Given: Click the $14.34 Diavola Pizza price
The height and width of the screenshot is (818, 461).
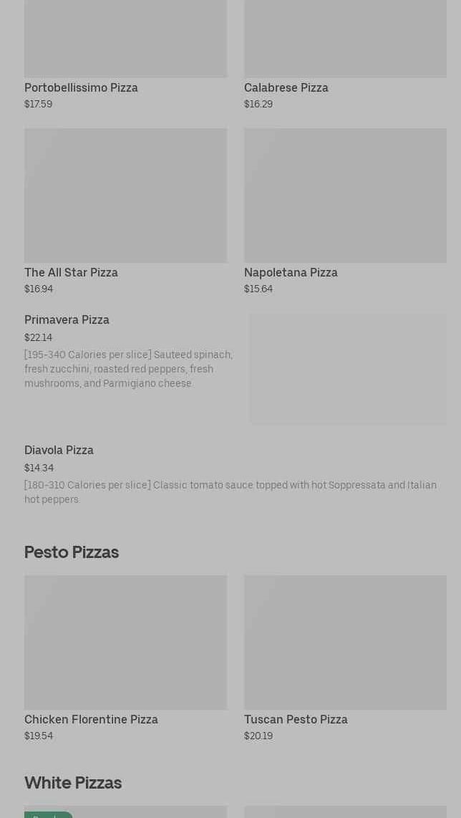Looking at the screenshot, I should 39,468.
